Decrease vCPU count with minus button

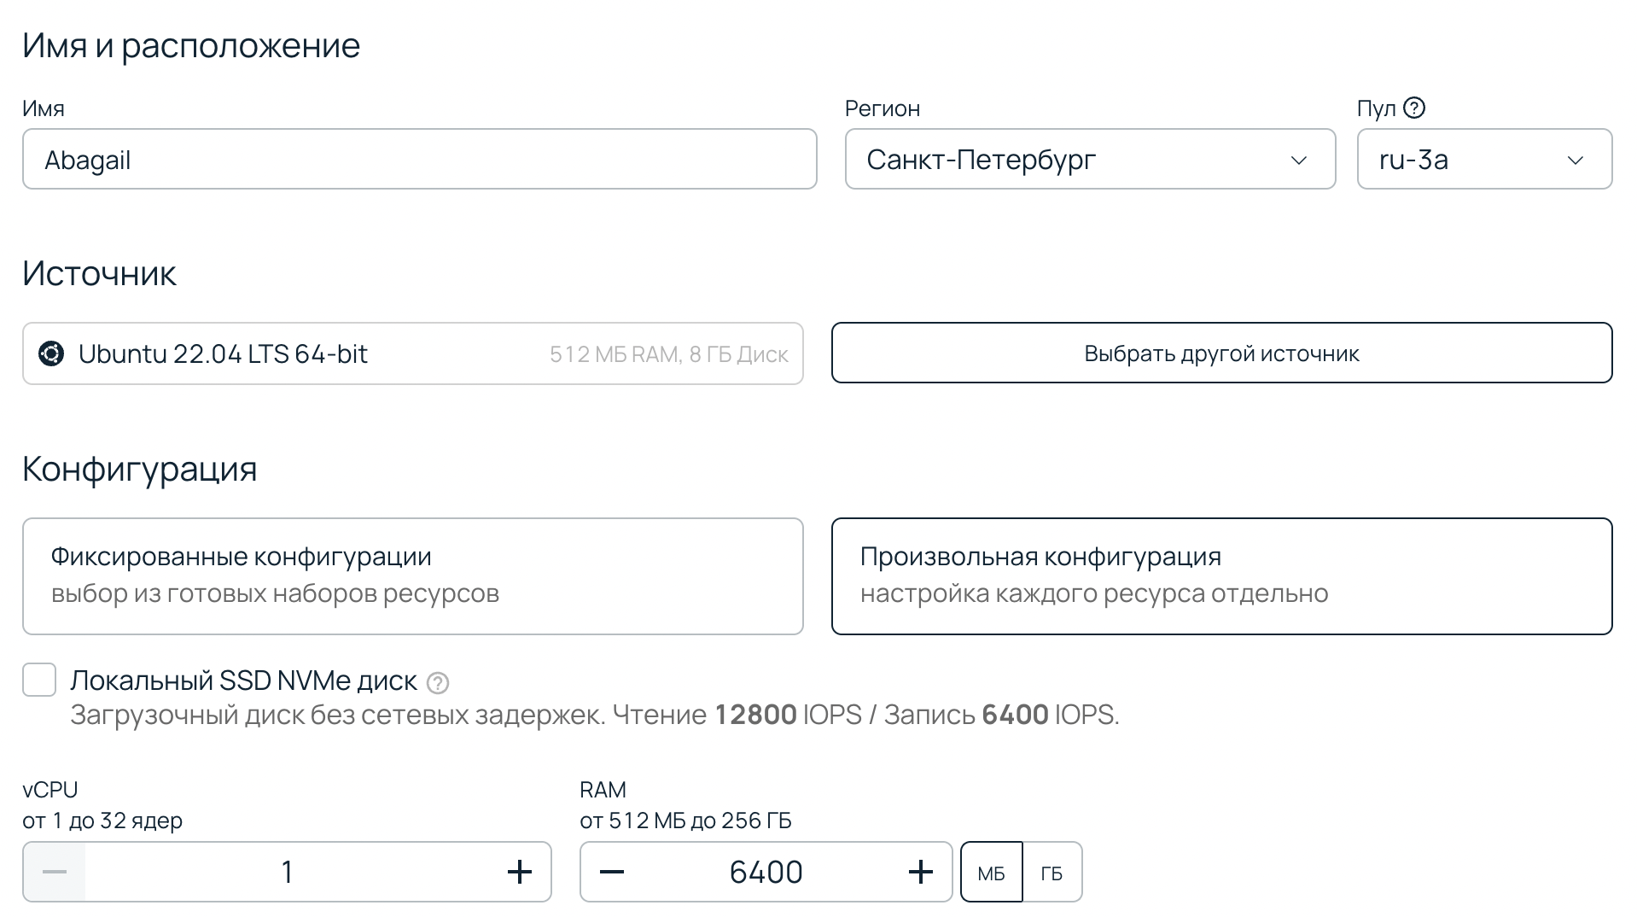click(x=55, y=872)
